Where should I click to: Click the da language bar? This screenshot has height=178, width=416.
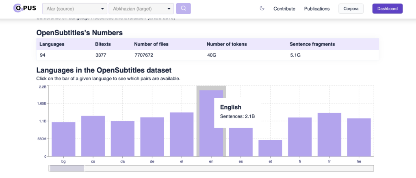click(x=123, y=139)
